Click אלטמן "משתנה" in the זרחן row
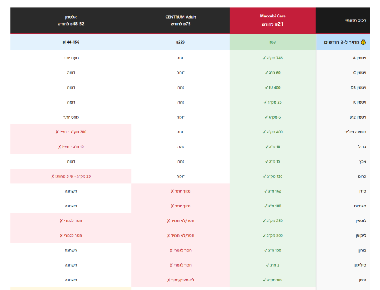This screenshot has width=380, height=290. pyautogui.click(x=71, y=280)
